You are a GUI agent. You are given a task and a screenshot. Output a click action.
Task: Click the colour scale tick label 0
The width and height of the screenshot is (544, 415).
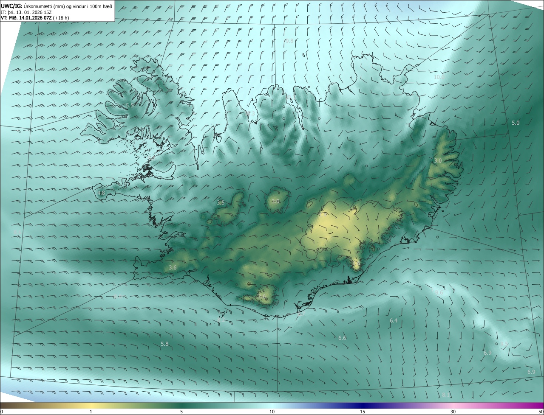point(2,412)
